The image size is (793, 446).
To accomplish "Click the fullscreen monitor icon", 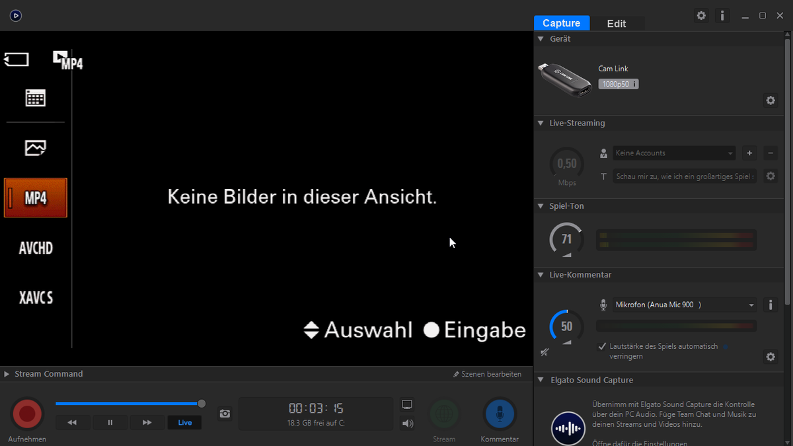I will click(x=407, y=404).
